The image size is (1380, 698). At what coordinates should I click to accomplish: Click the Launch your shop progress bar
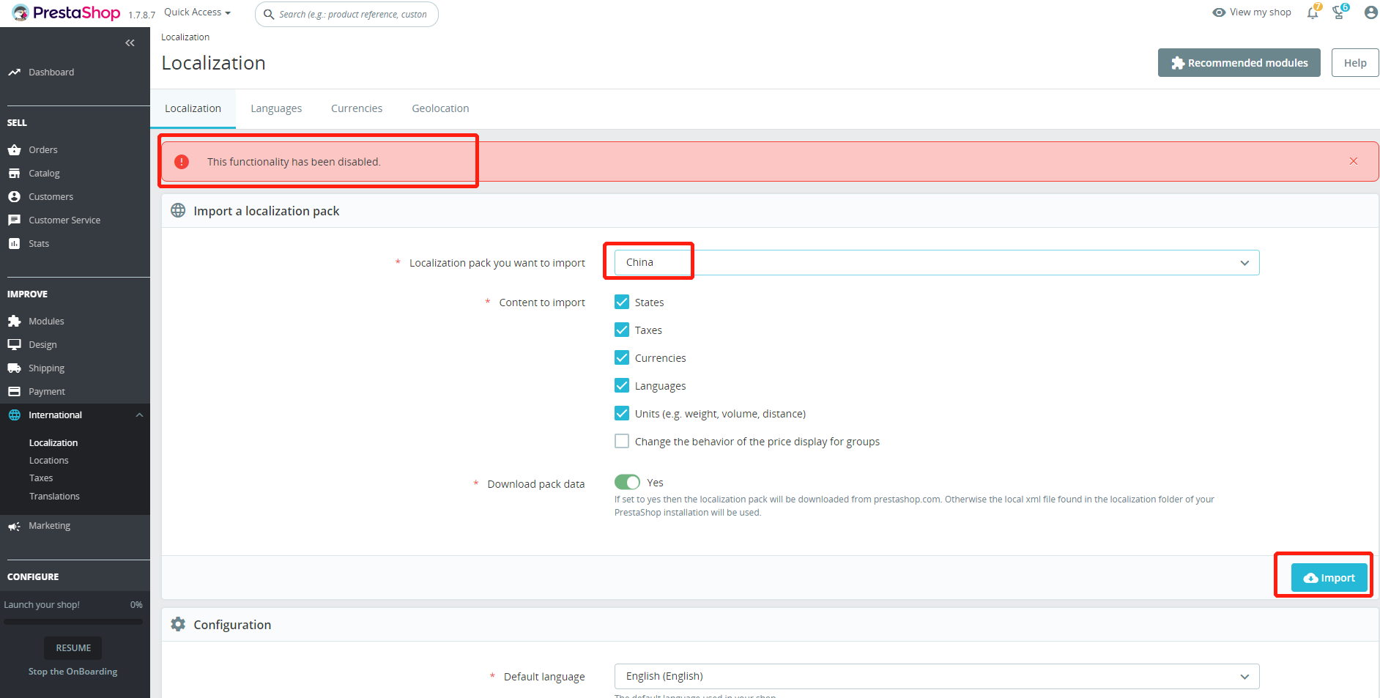[73, 622]
